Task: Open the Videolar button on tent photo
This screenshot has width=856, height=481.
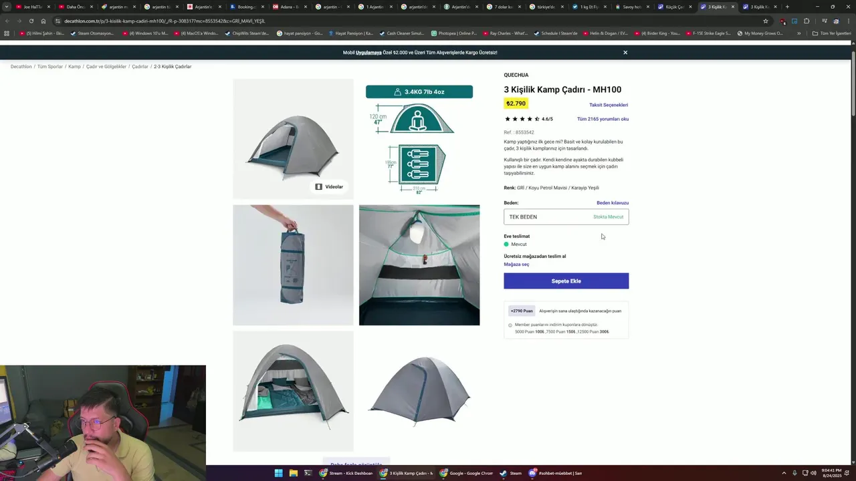Action: (330, 187)
